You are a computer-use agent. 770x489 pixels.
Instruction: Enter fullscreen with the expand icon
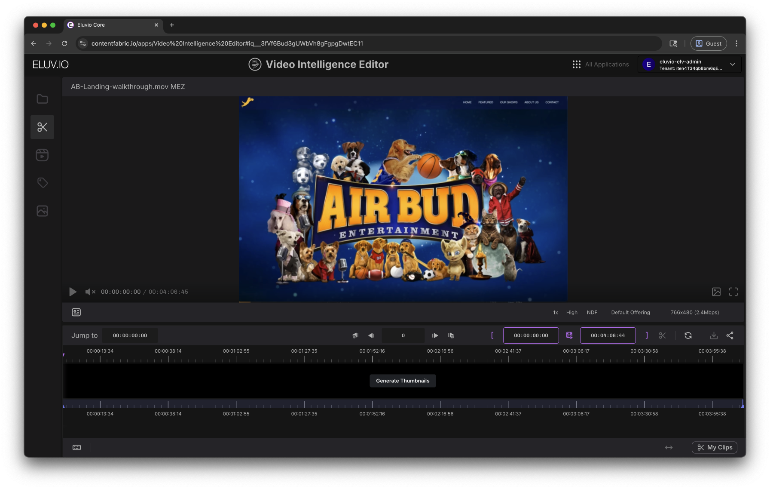click(x=733, y=292)
